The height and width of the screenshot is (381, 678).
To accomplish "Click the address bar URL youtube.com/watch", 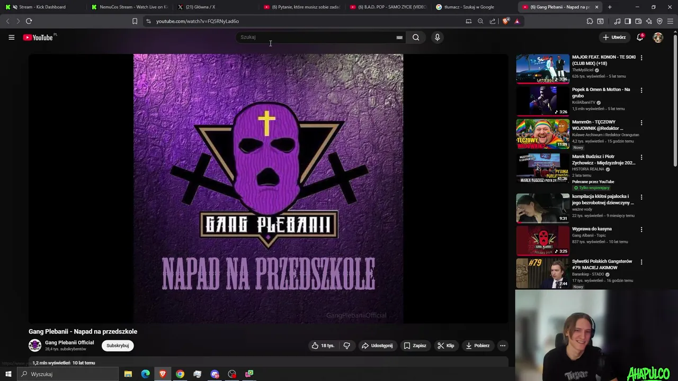I will (198, 21).
